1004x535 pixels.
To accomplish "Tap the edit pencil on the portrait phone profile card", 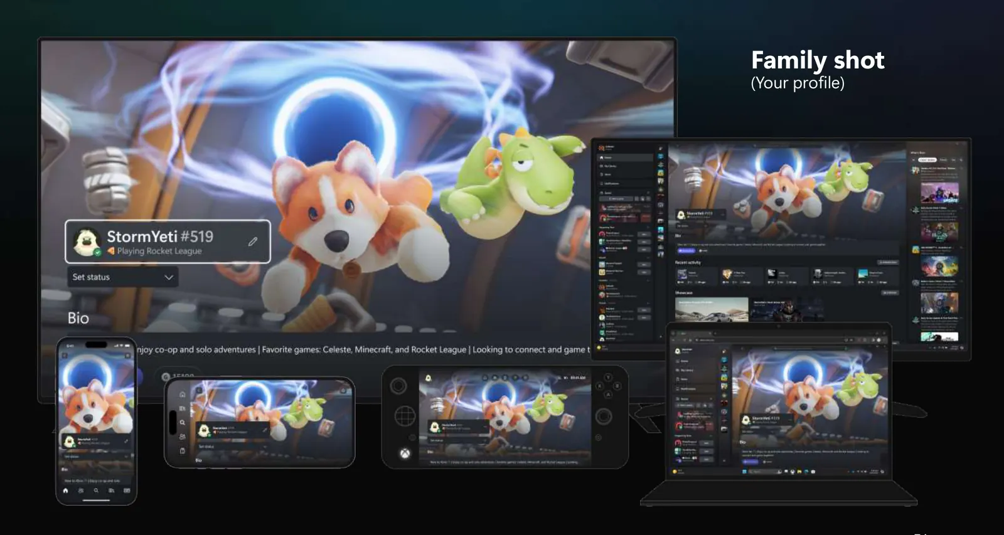I will pos(127,442).
